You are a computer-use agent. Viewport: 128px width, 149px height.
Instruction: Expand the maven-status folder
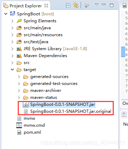click(19, 97)
